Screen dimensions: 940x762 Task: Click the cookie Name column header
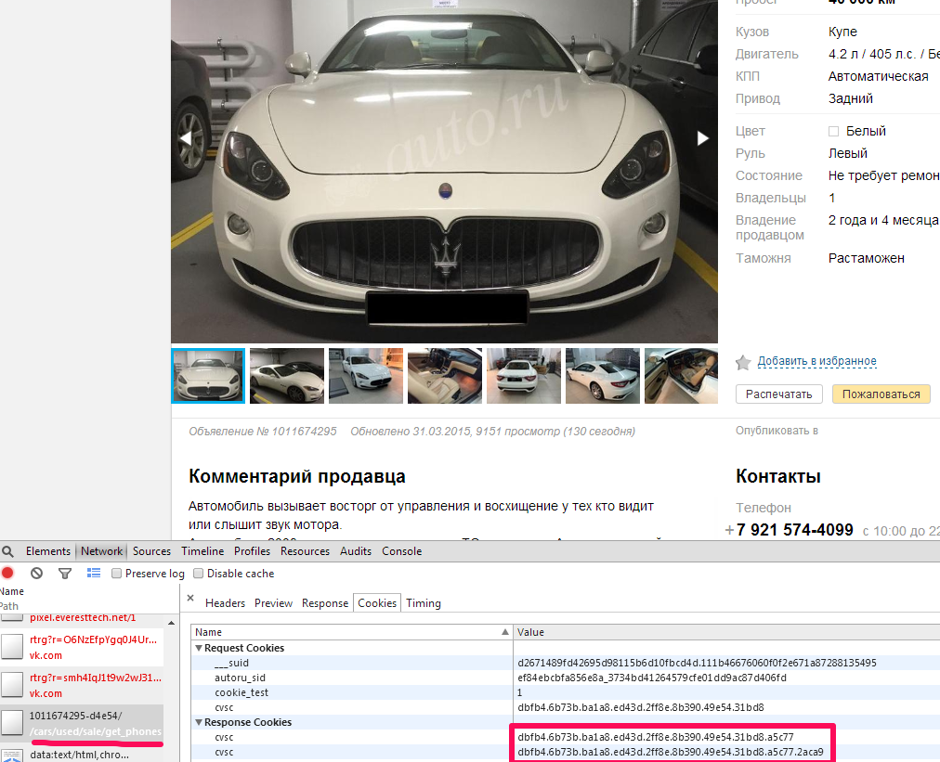pos(352,632)
